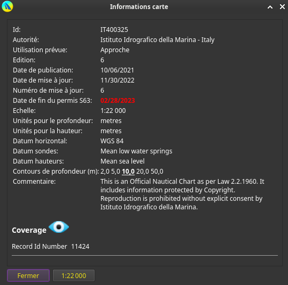288x285 pixels.
Task: Toggle Coverage visibility eye icon
Action: coord(59,227)
